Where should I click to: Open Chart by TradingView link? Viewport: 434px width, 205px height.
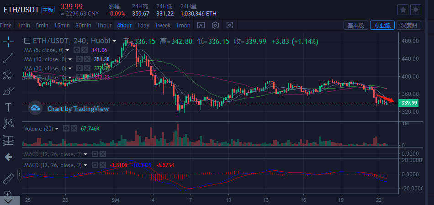(x=78, y=109)
